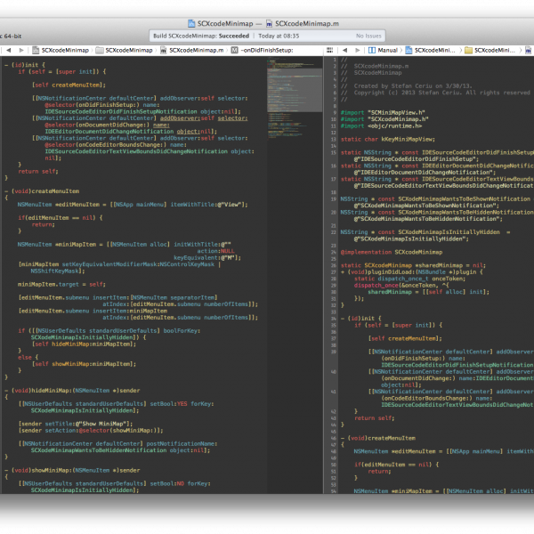This screenshot has height=534, width=534.
Task: Go back in the assistant editor history
Action: [344, 50]
